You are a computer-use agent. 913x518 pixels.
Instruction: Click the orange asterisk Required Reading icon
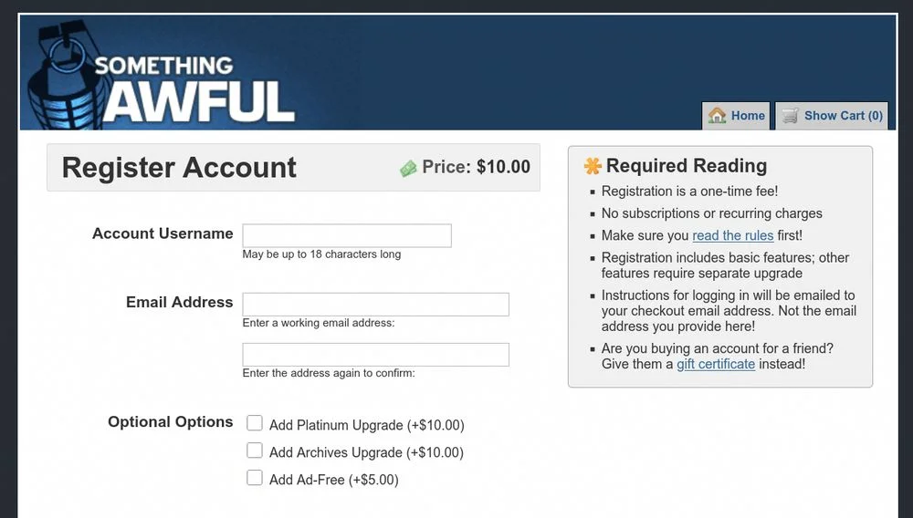click(593, 166)
